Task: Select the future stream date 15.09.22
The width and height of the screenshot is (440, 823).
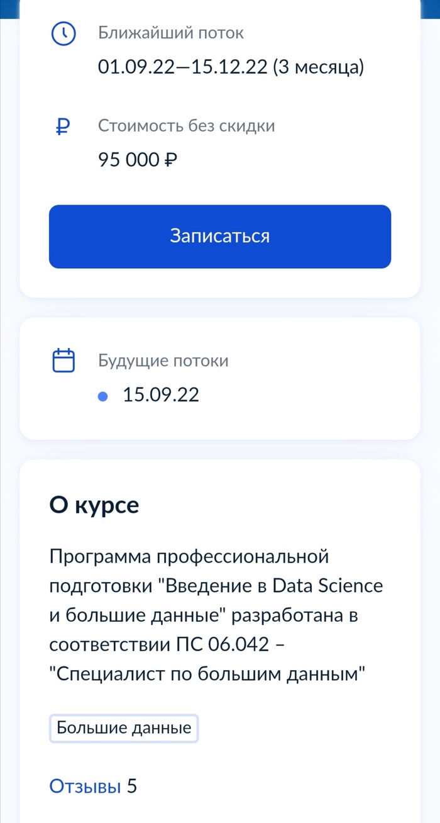Action: 161,395
